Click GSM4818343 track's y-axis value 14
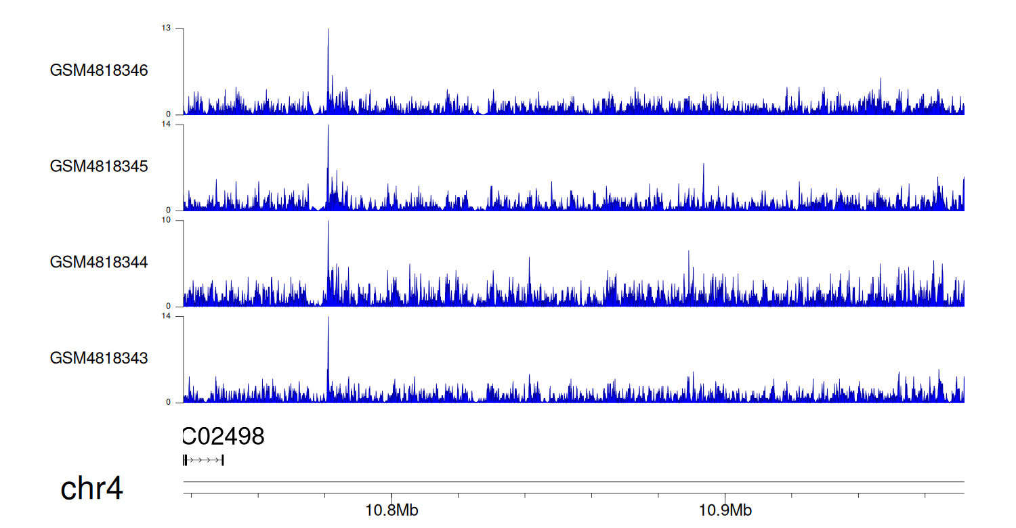The image size is (1016, 528). [166, 317]
